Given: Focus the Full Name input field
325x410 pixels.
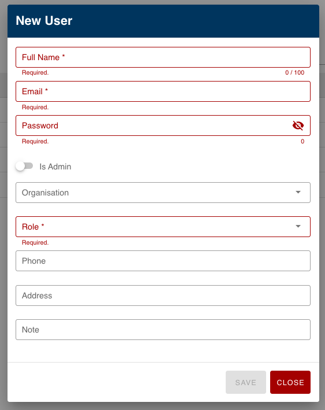Looking at the screenshot, I should (163, 57).
